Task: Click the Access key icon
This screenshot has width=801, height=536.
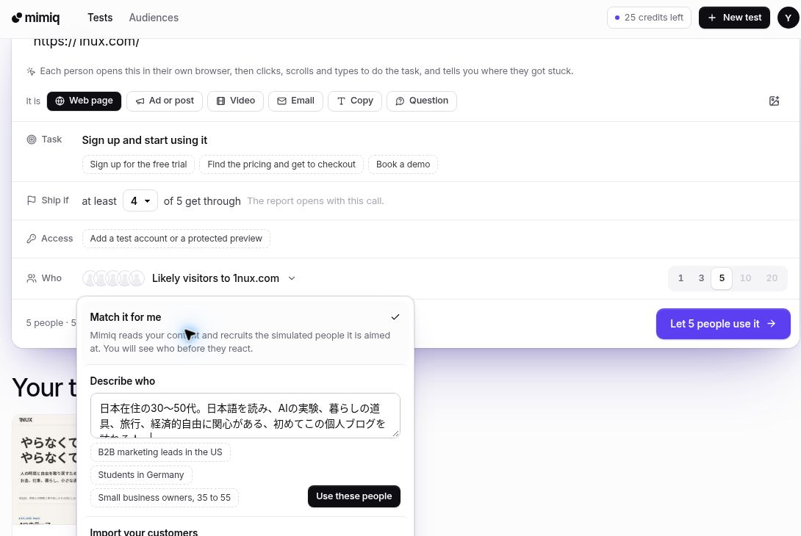Action: tap(32, 239)
